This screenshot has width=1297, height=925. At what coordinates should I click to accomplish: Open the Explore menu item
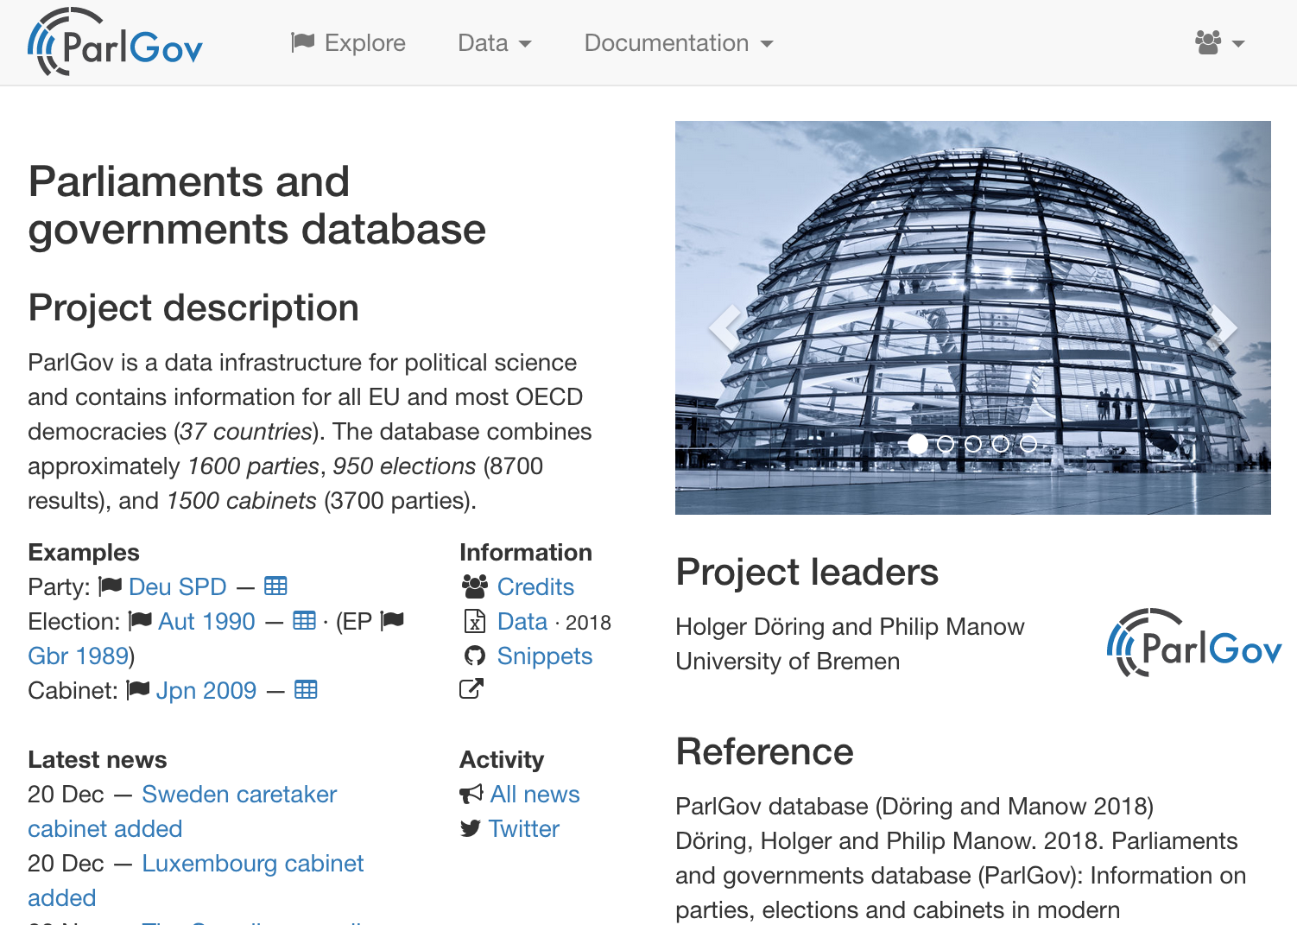348,42
